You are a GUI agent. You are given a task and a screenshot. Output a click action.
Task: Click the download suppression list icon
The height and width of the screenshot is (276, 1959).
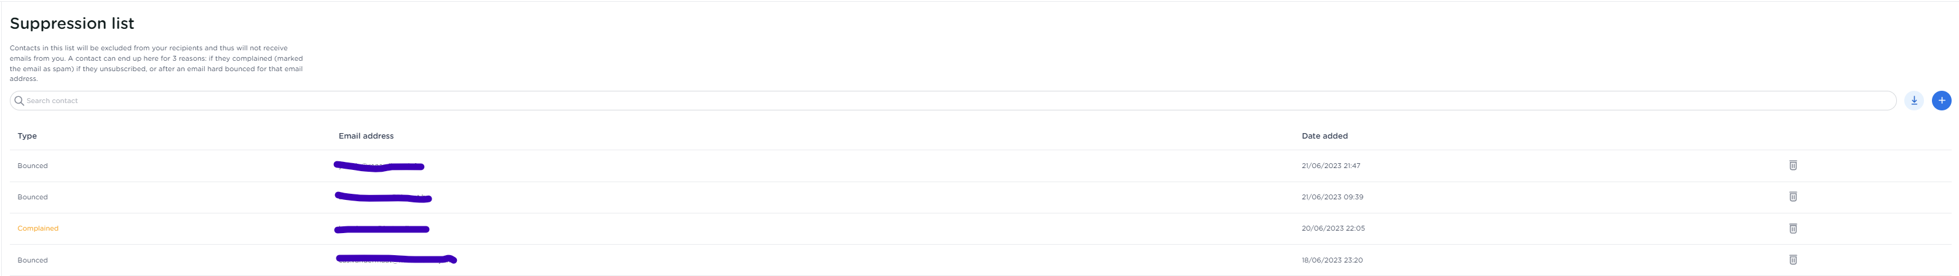pyautogui.click(x=1913, y=101)
